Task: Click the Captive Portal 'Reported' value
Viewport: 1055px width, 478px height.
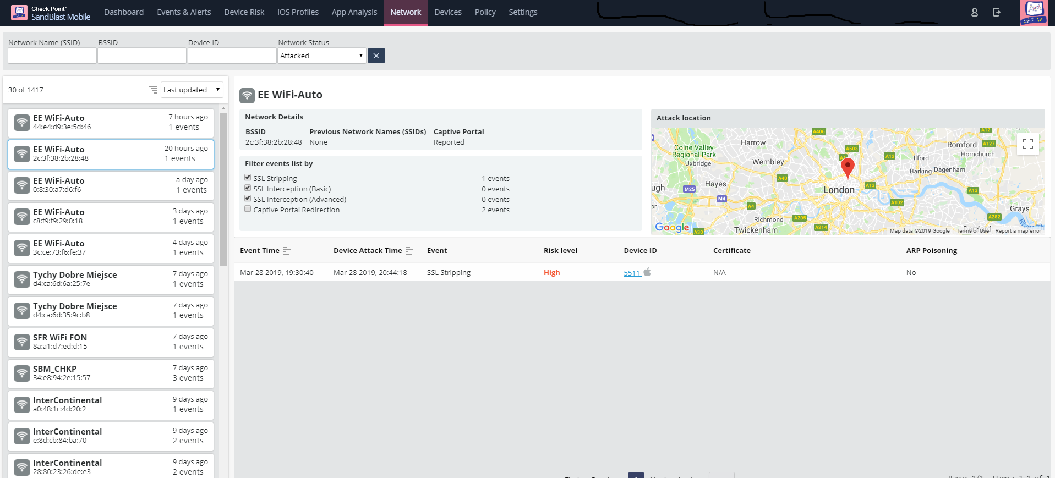Action: click(x=449, y=142)
